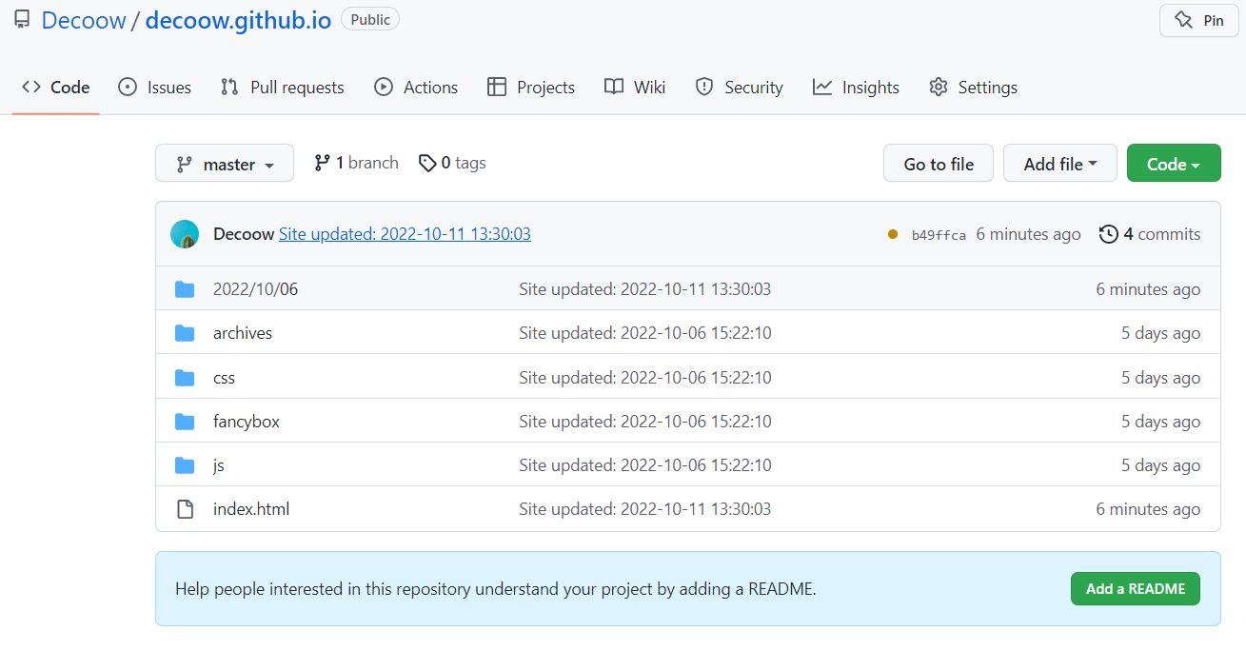Click the folder icon for 2022/10/06
The width and height of the screenshot is (1246, 670).
point(185,289)
